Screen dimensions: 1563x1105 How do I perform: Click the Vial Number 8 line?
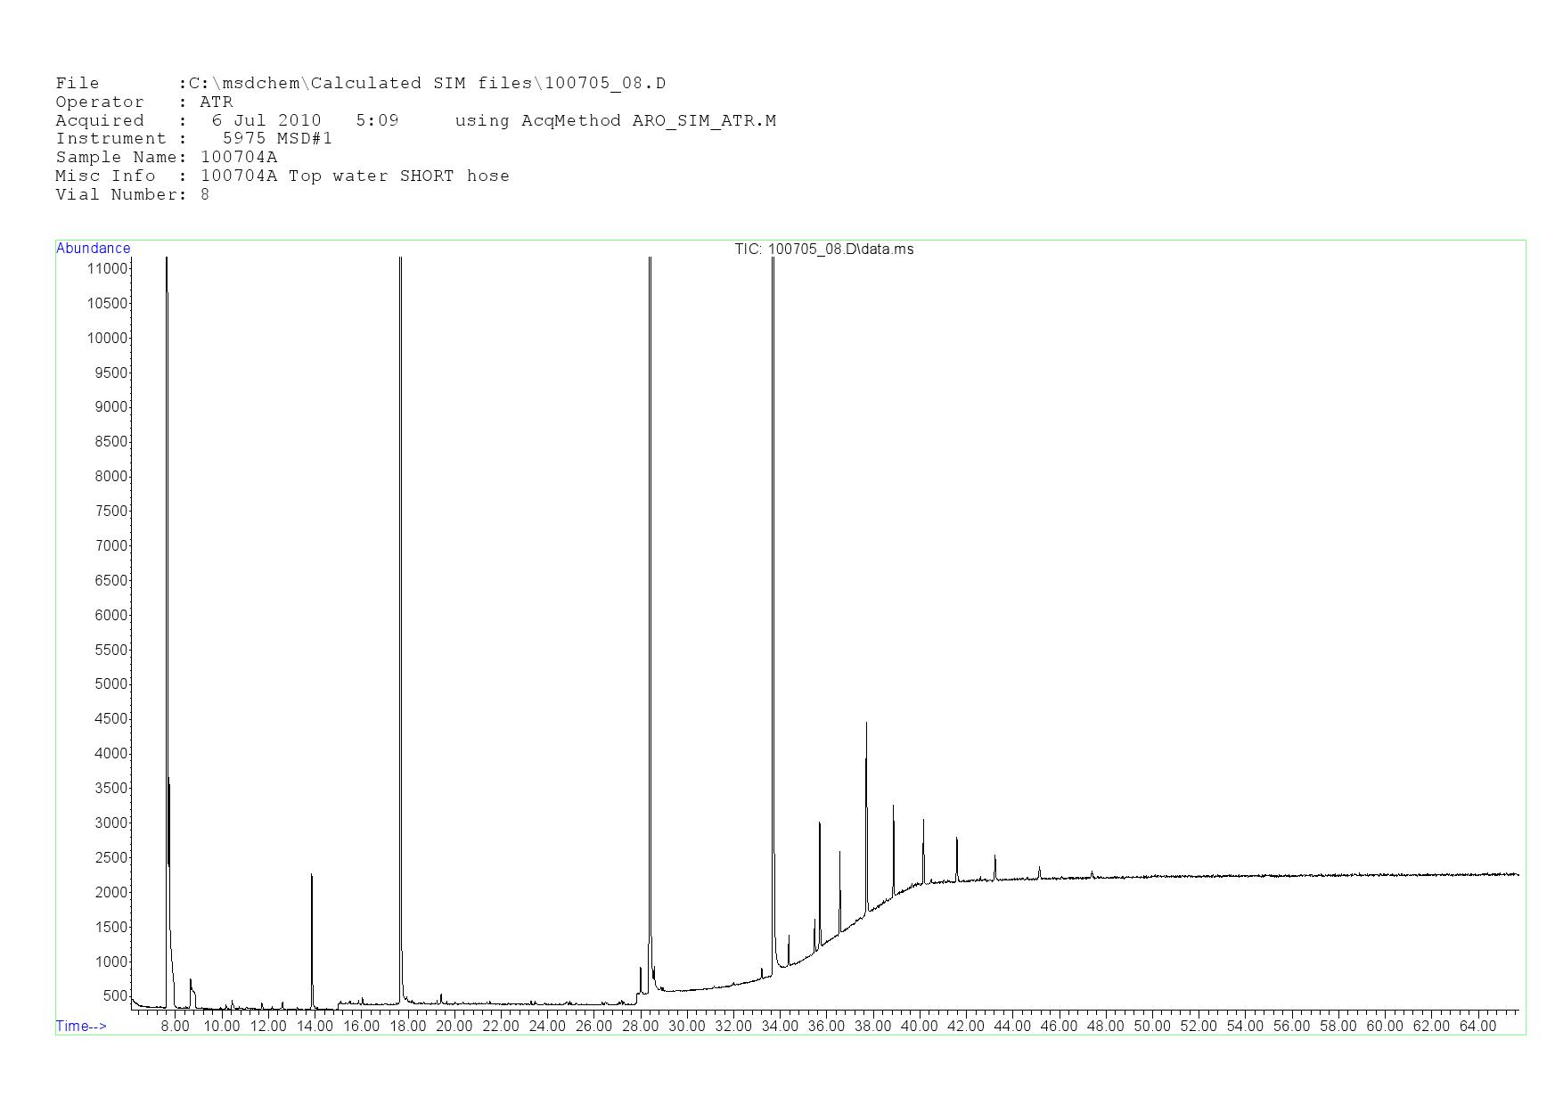point(133,195)
